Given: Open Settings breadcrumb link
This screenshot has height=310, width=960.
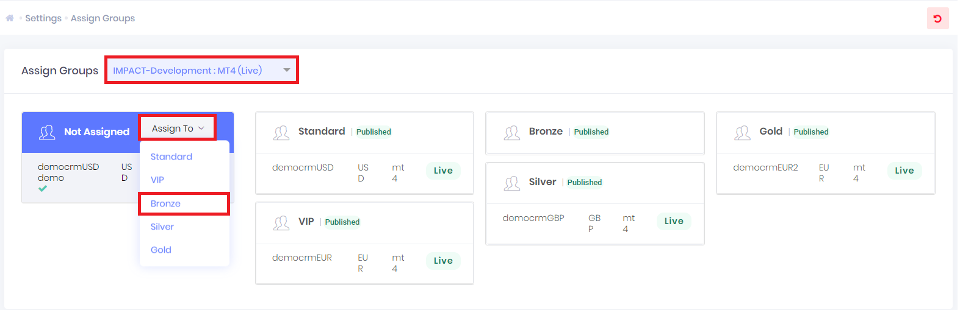Looking at the screenshot, I should tap(43, 18).
